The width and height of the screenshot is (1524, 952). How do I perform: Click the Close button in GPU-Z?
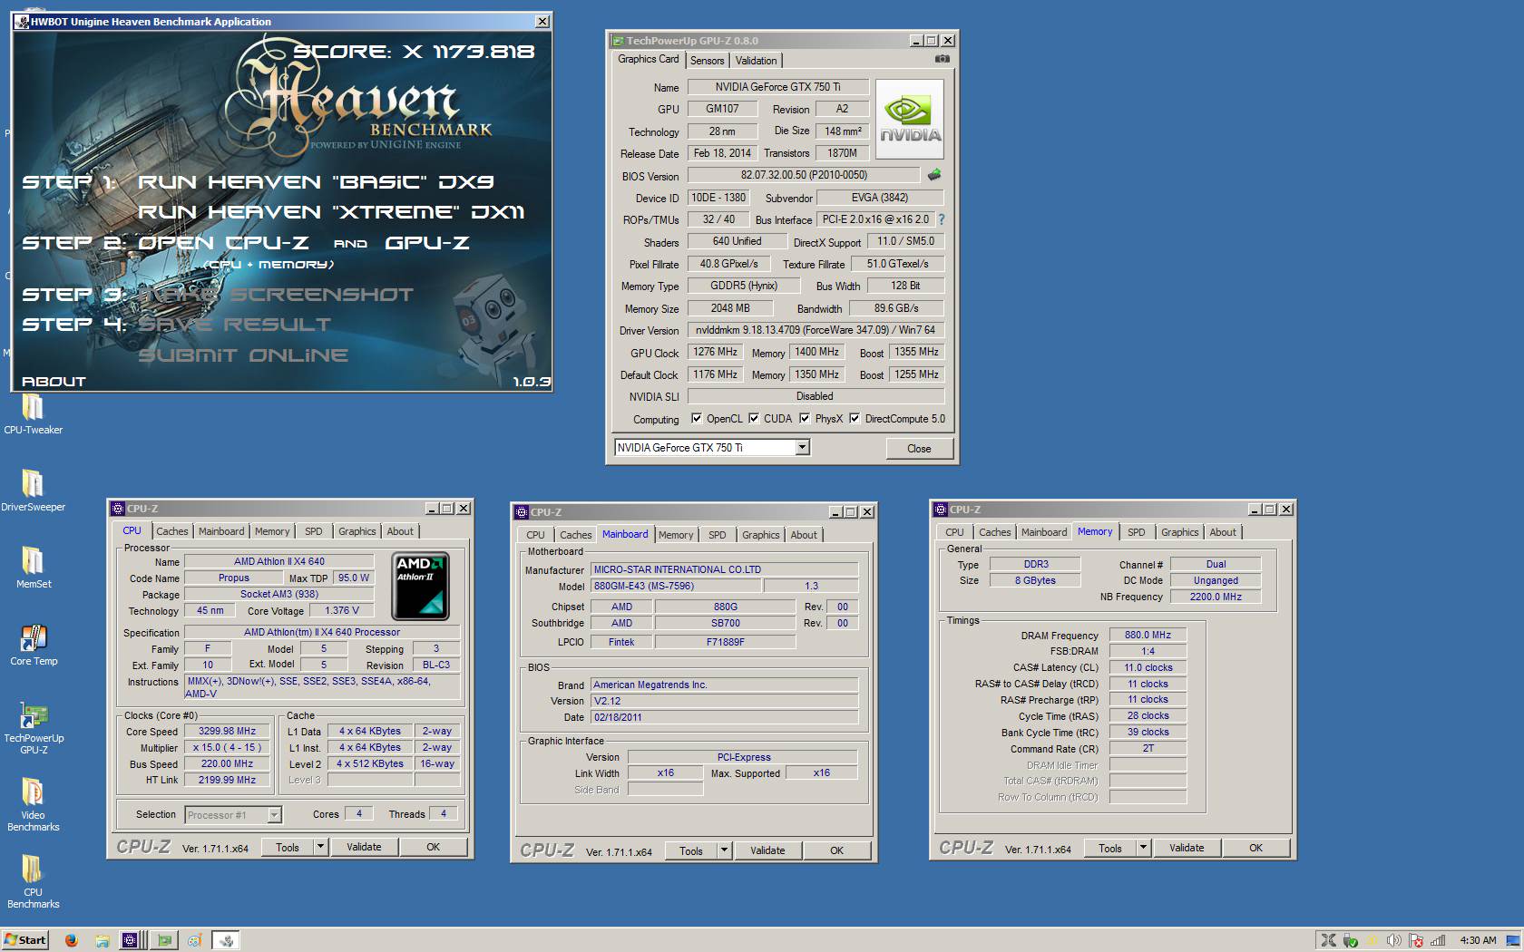919,448
